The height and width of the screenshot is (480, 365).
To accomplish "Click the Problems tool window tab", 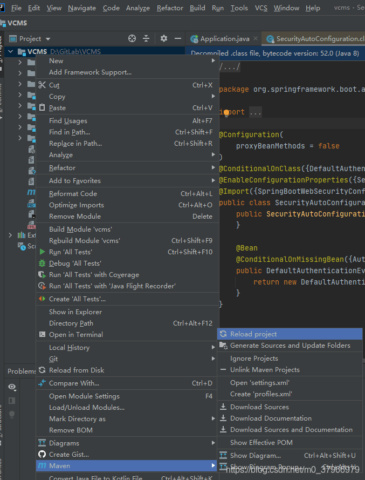I will click(x=22, y=371).
